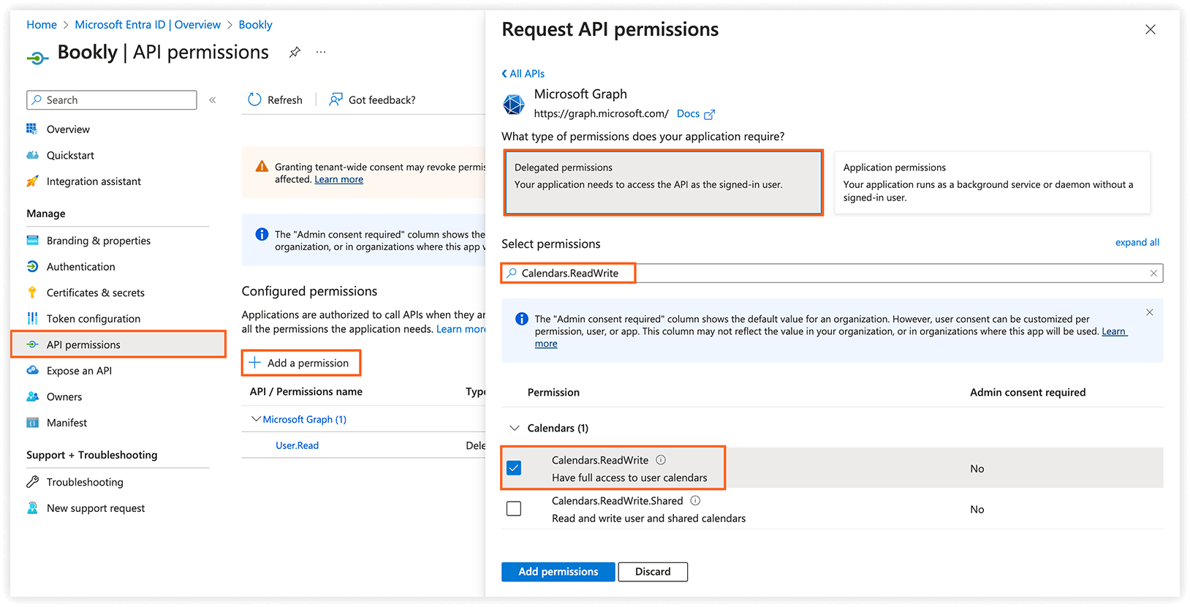The width and height of the screenshot is (1190, 607).
Task: Click the Got feedback person icon
Action: click(336, 99)
